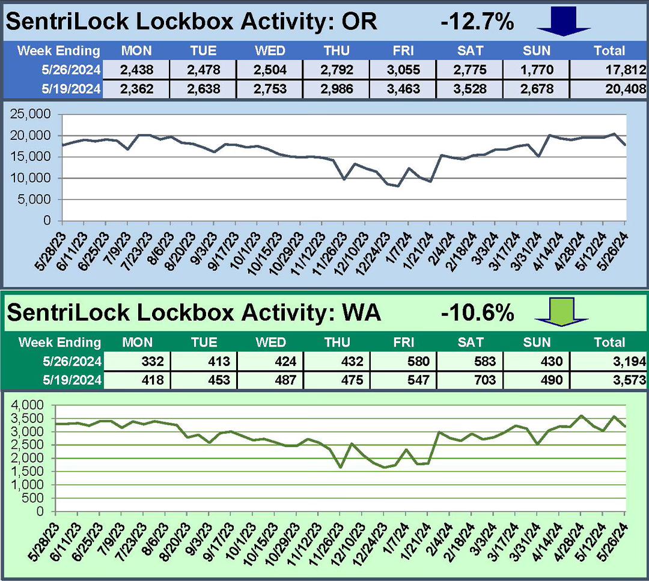Click the 10,000 axis label on OR chart
649x581 pixels.
click(30, 178)
